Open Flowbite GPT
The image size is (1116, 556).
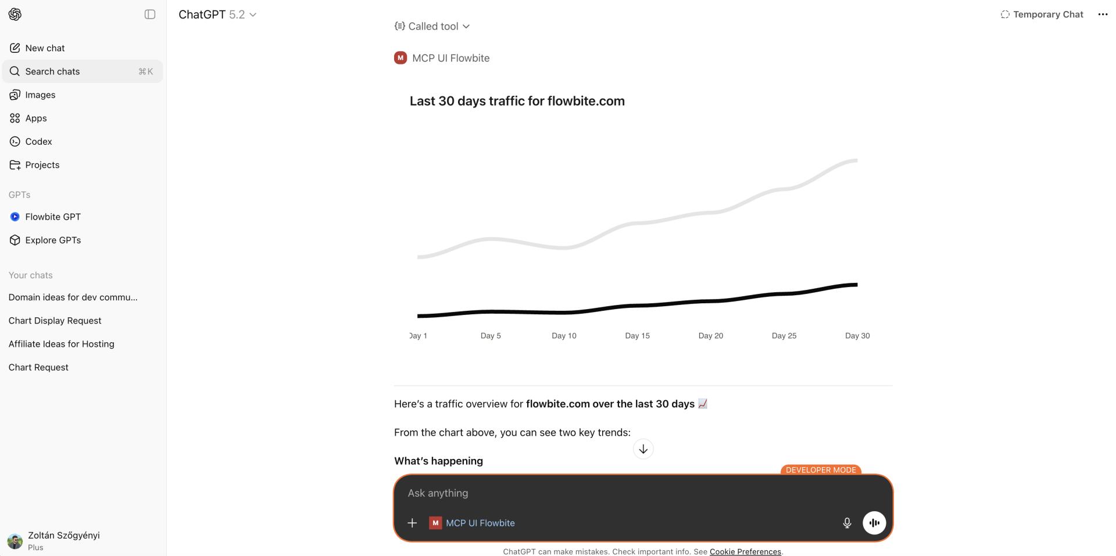point(52,217)
